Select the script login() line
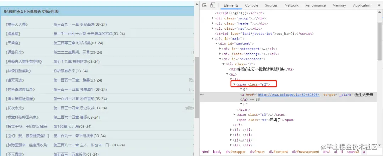The image size is (383, 156). pyautogui.click(x=239, y=13)
